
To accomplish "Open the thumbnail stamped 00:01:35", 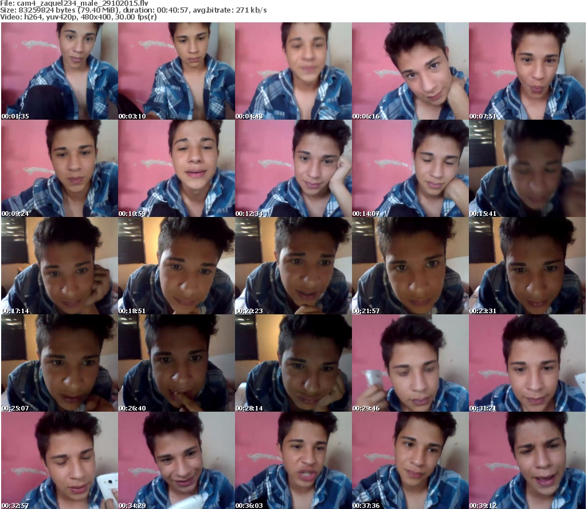I will [60, 71].
